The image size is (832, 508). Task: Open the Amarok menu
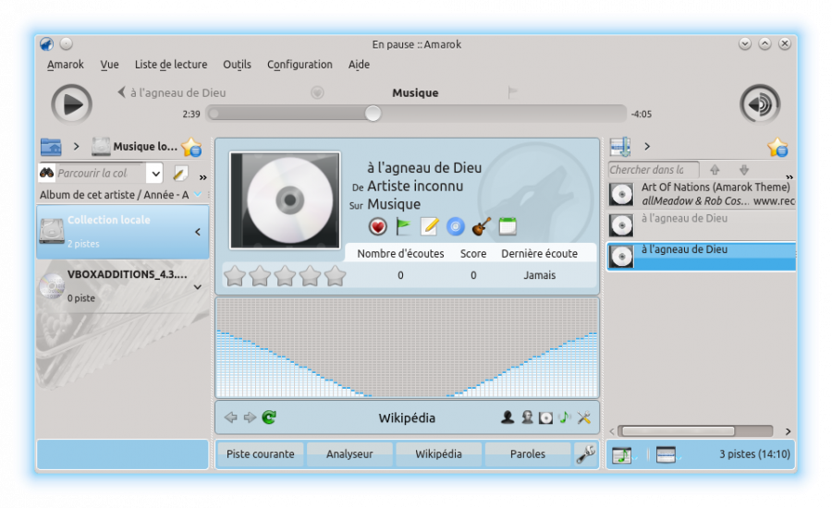[66, 65]
